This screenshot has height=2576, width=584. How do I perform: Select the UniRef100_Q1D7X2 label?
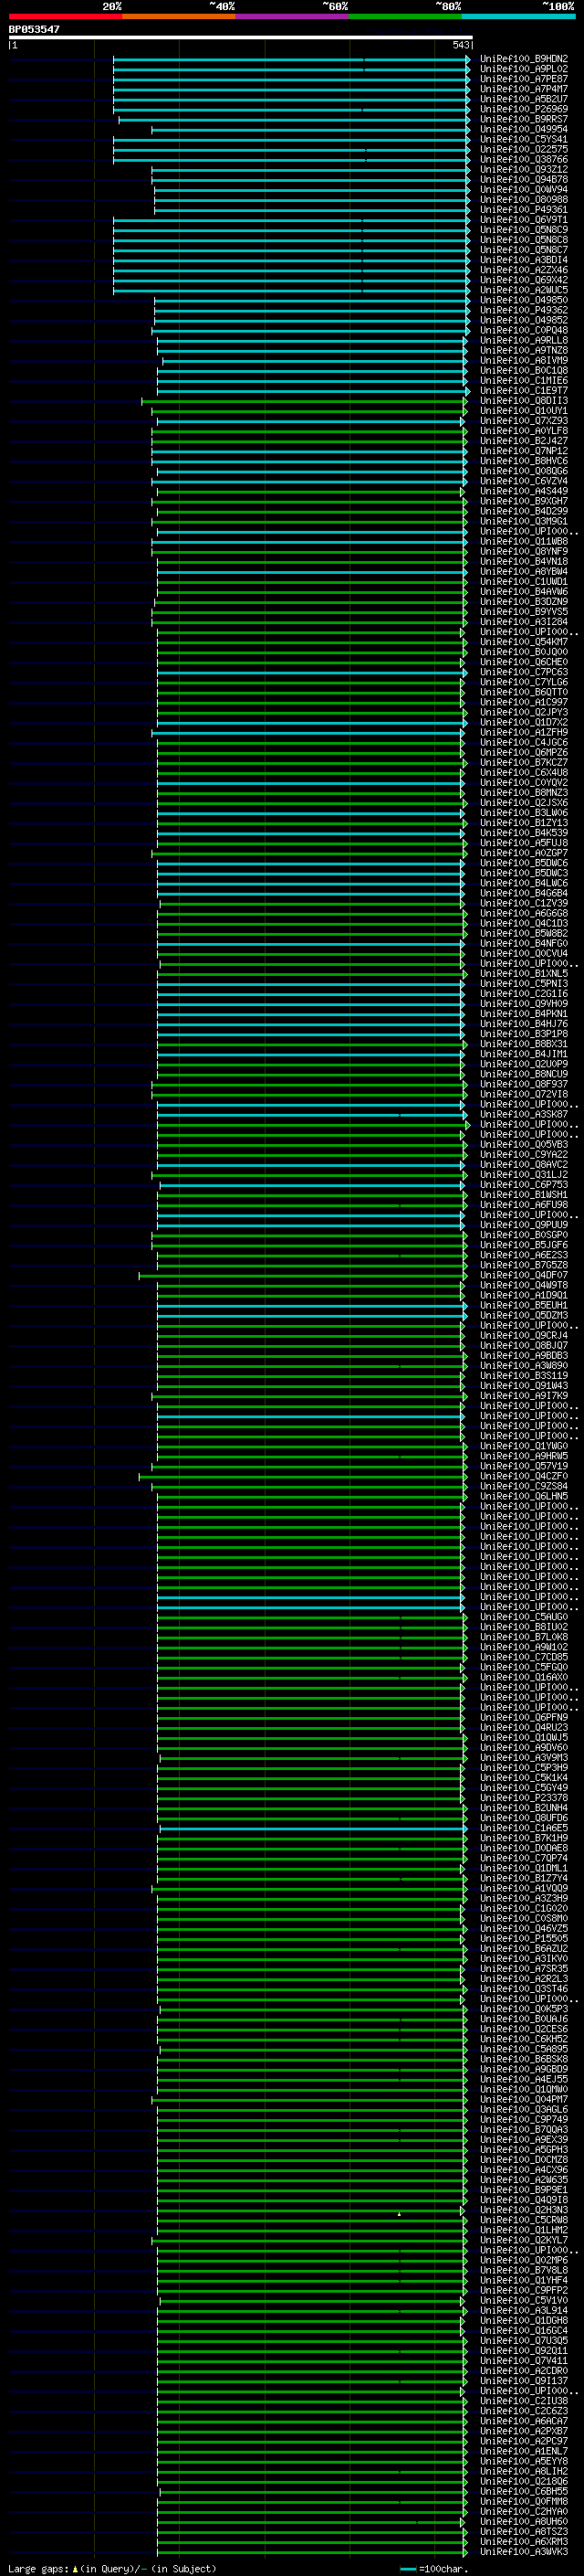click(x=523, y=722)
